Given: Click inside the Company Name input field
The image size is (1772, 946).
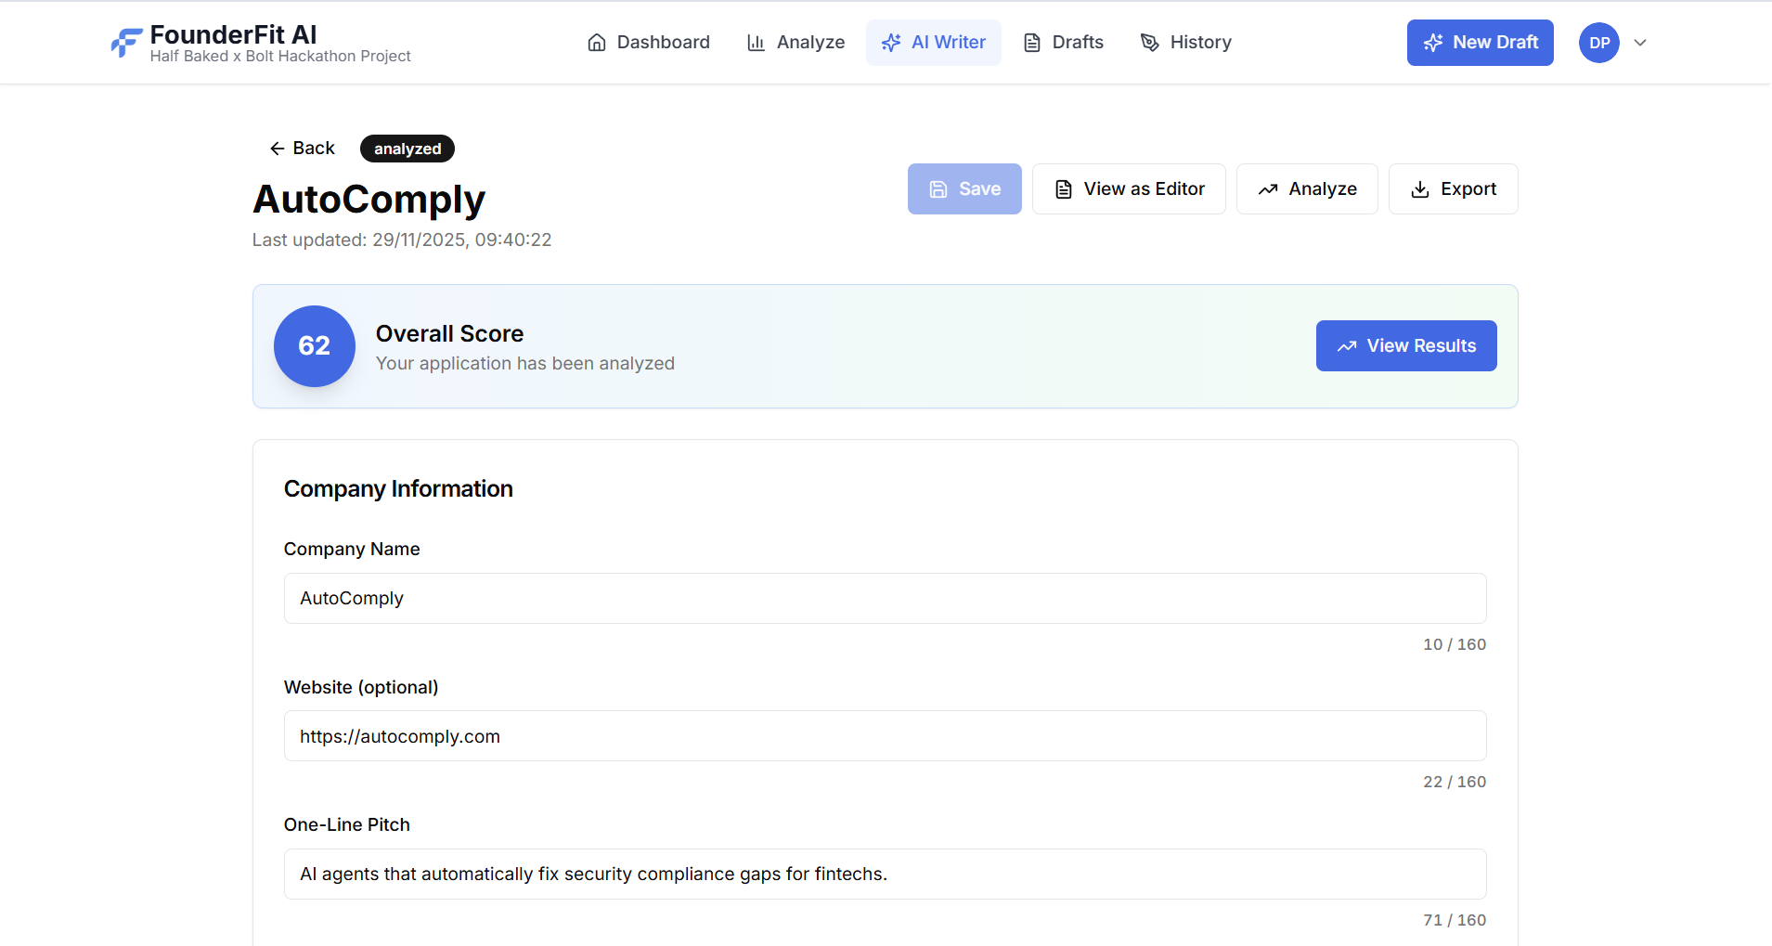Looking at the screenshot, I should pyautogui.click(x=884, y=598).
